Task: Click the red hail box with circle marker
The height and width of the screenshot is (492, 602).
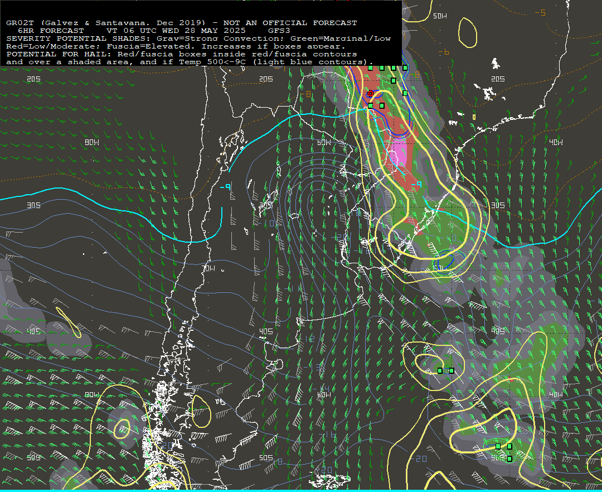Action: click(x=370, y=93)
